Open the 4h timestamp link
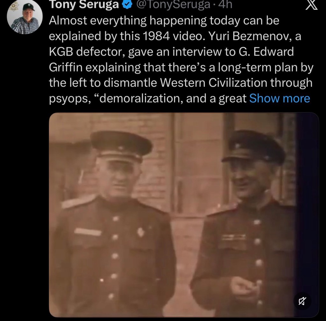Viewport: 326px width, 321px height. tap(225, 4)
